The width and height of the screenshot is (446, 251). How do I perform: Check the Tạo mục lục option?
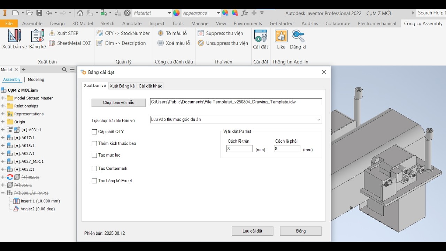(94, 155)
